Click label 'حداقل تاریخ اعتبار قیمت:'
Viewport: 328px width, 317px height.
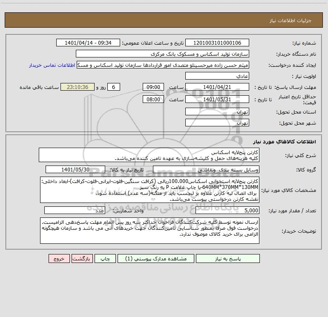[x=297, y=100]
